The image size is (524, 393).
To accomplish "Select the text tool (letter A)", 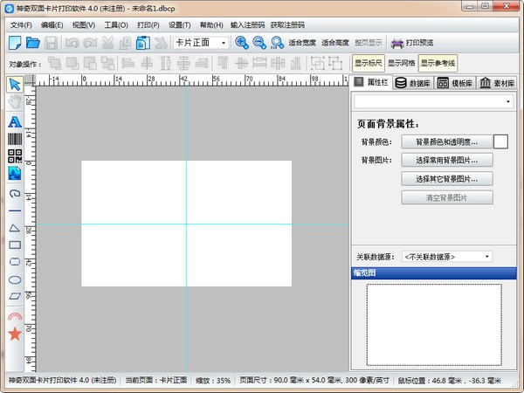I will coord(14,121).
